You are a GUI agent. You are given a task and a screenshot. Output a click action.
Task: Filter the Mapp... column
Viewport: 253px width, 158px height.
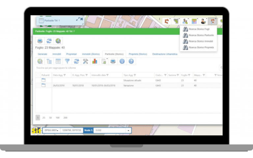204,75
